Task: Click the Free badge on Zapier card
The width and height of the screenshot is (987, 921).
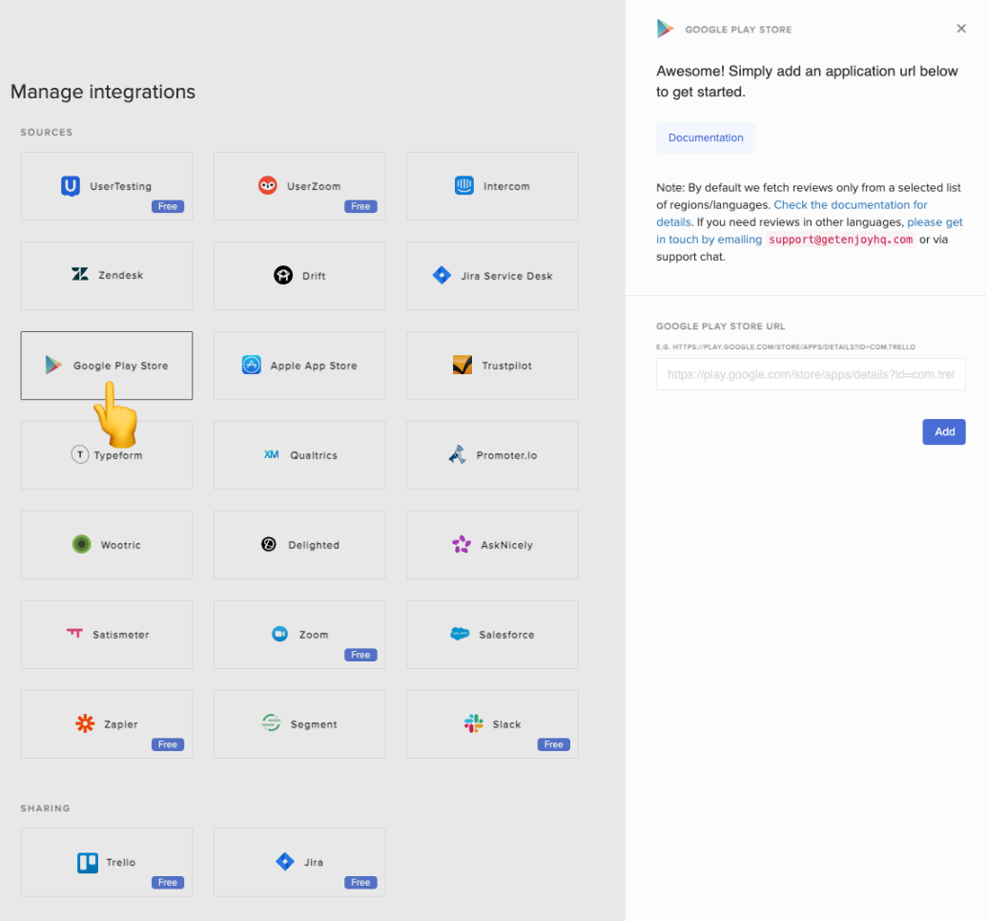Action: click(168, 744)
